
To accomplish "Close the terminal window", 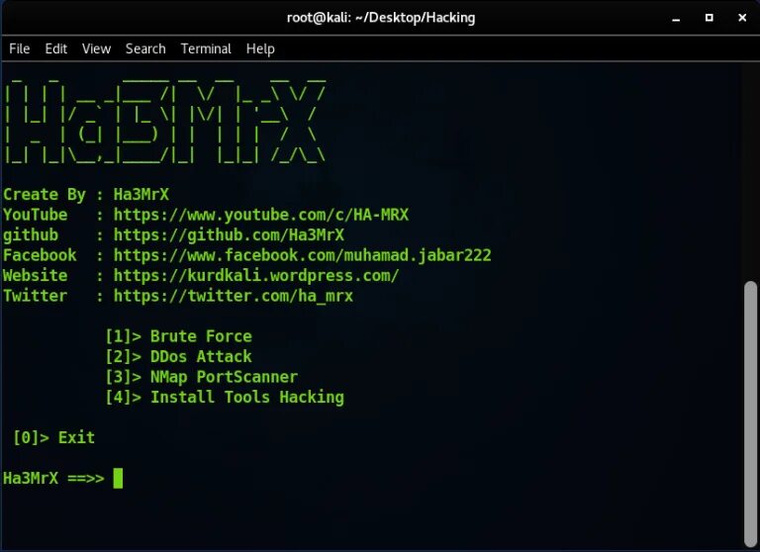I will pyautogui.click(x=742, y=18).
